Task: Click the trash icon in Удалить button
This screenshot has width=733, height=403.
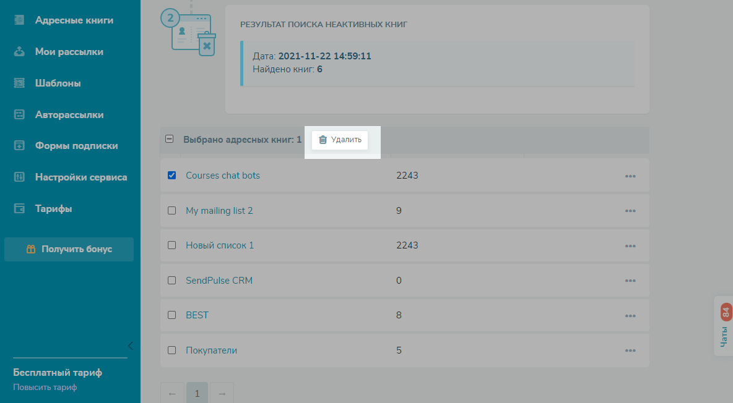Action: (323, 140)
